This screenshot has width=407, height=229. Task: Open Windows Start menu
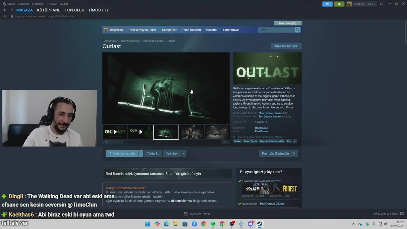pos(148,224)
